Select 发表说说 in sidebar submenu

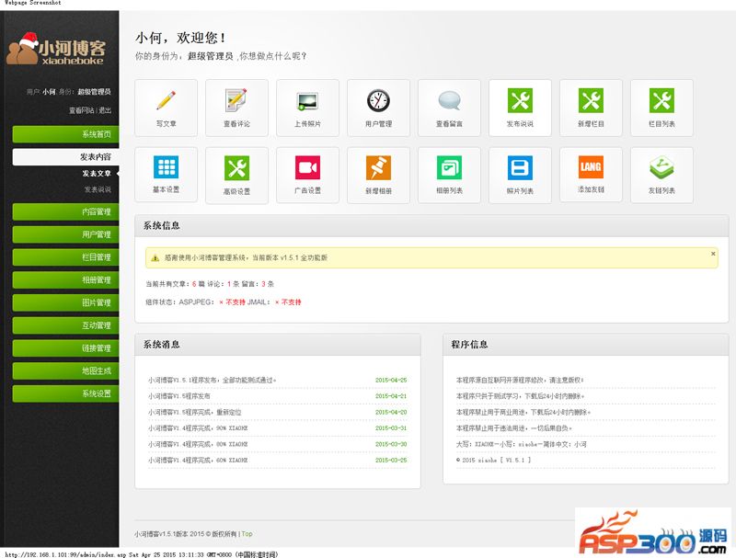(x=97, y=189)
